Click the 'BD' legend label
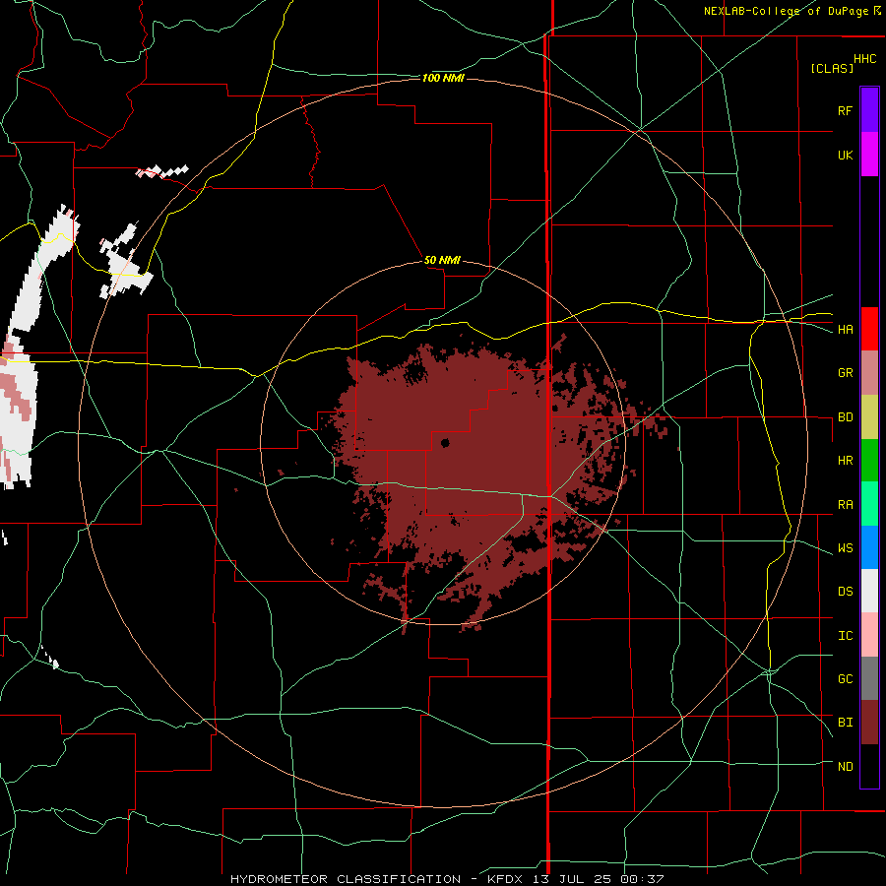Screen dimensions: 886x886 pos(845,417)
